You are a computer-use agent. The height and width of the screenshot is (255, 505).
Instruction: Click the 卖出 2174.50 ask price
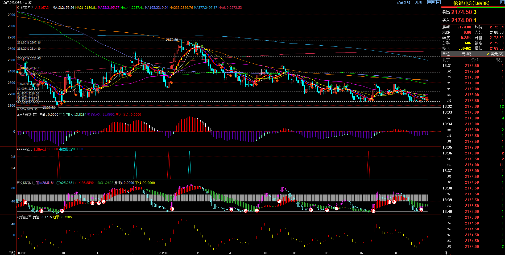pyautogui.click(x=463, y=12)
